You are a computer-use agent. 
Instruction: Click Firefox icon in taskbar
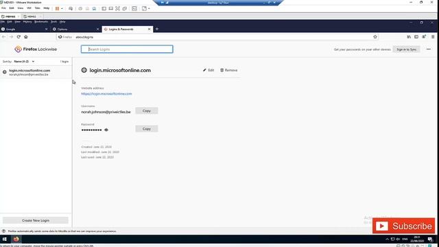16,239
